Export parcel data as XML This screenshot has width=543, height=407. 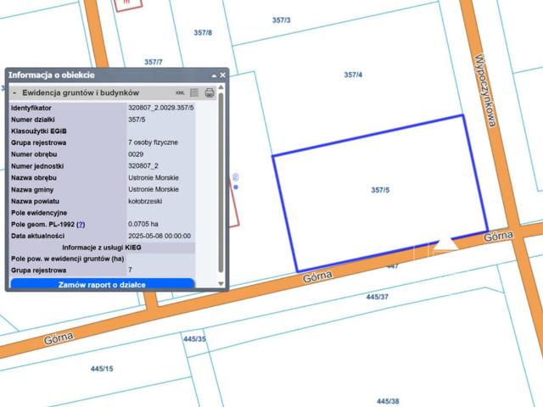(180, 92)
